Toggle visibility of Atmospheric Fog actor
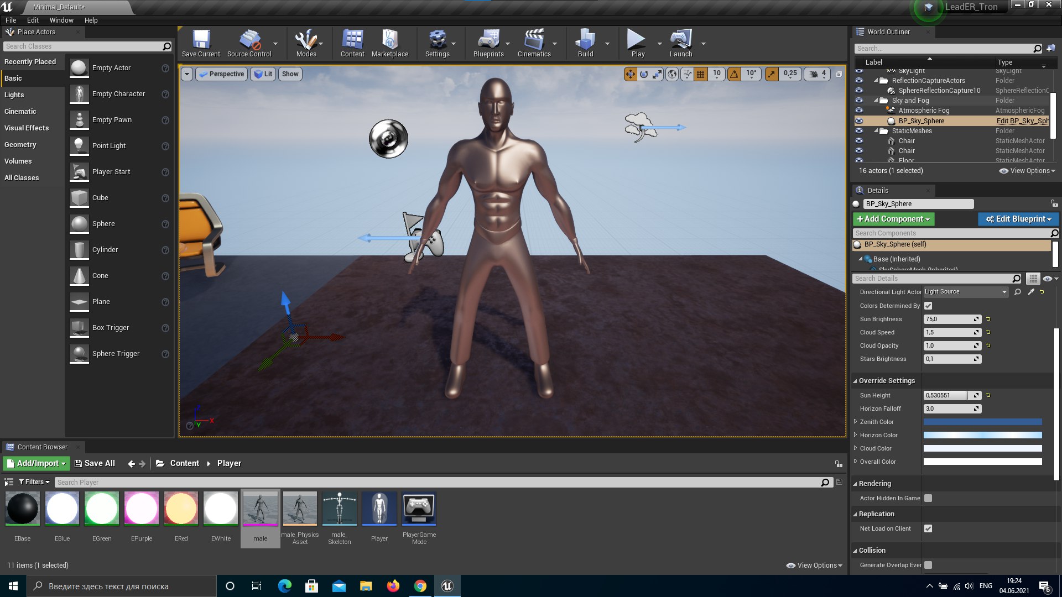Image resolution: width=1062 pixels, height=597 pixels. coord(859,111)
